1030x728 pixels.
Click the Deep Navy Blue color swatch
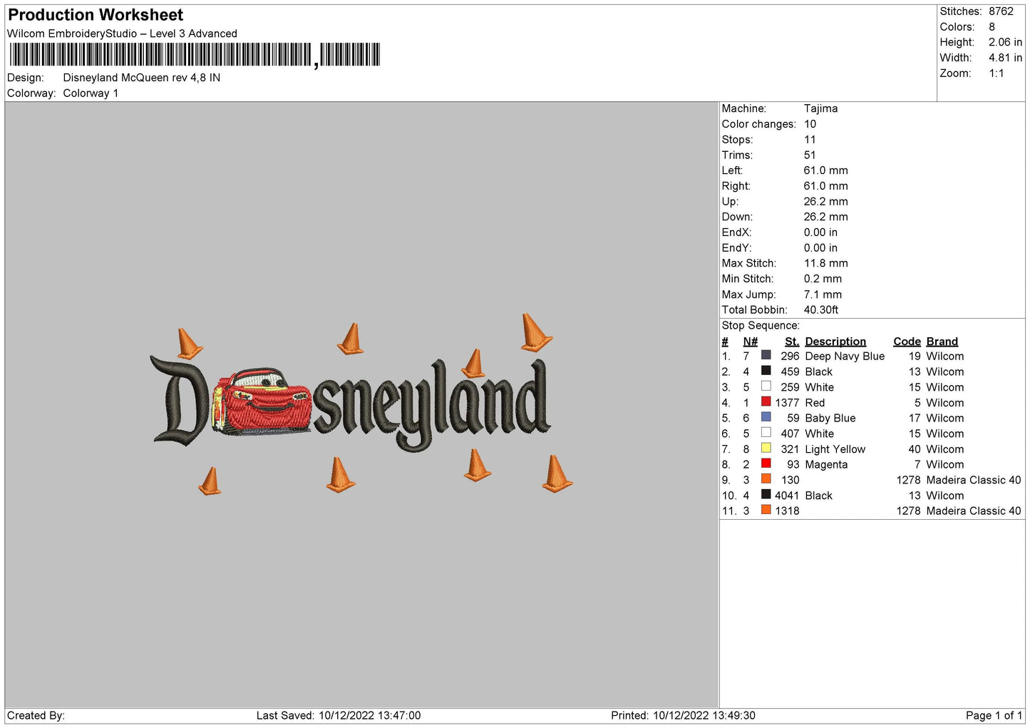766,355
